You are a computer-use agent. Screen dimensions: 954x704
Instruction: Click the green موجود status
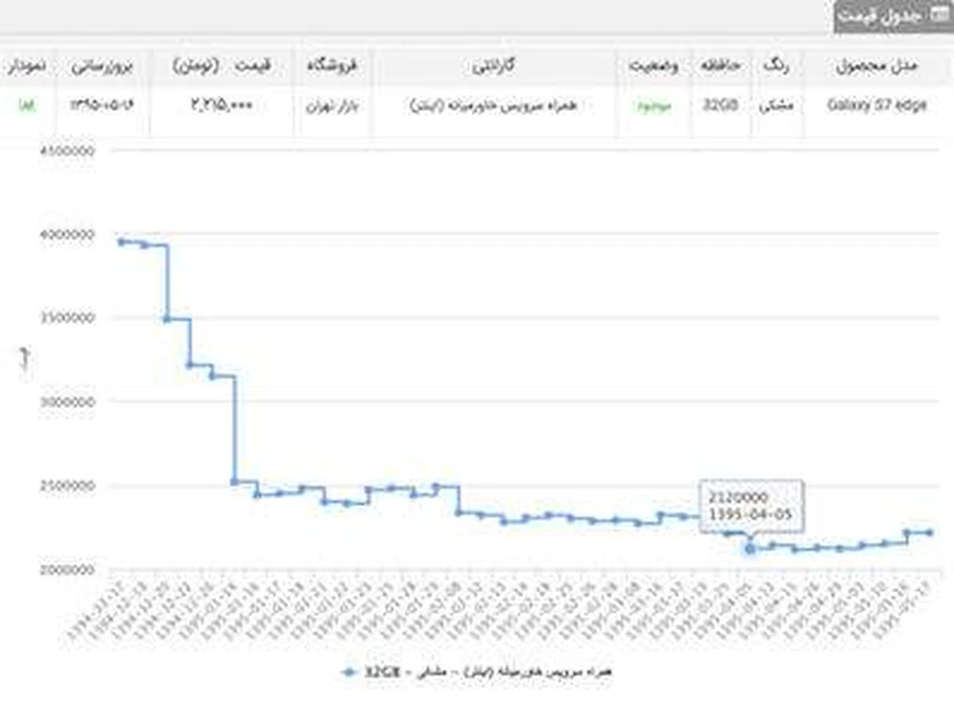coord(653,106)
